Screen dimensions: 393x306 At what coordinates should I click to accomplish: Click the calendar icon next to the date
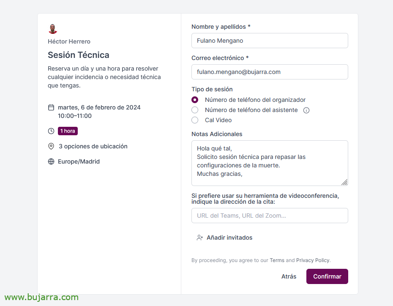(51, 107)
